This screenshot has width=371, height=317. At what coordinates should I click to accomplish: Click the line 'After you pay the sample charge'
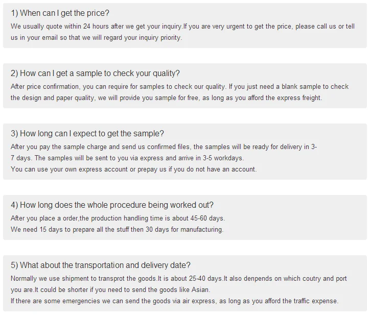(164, 147)
